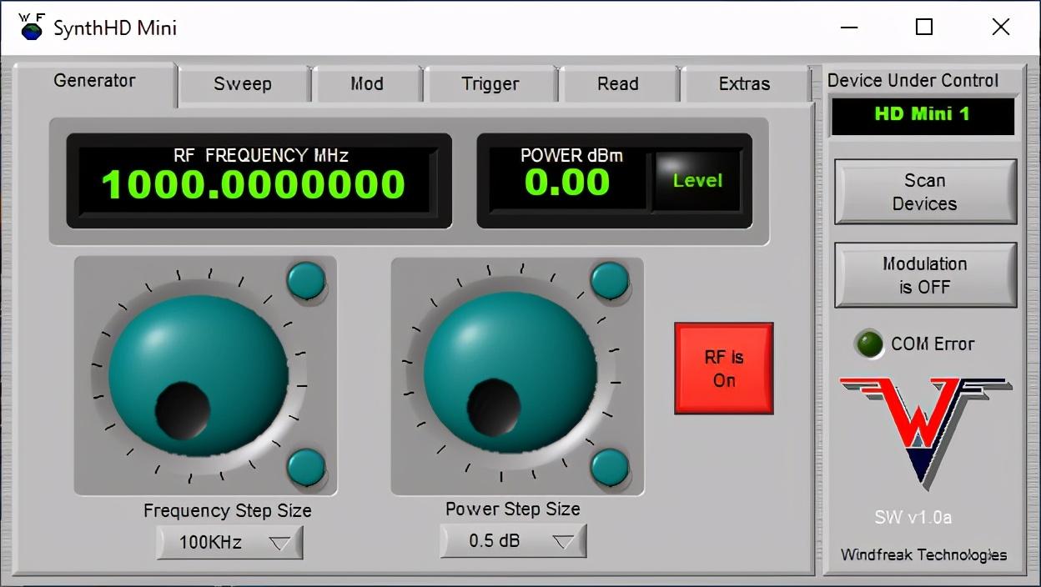
Task: Click frequency knob upper small teal button
Action: pos(306,281)
